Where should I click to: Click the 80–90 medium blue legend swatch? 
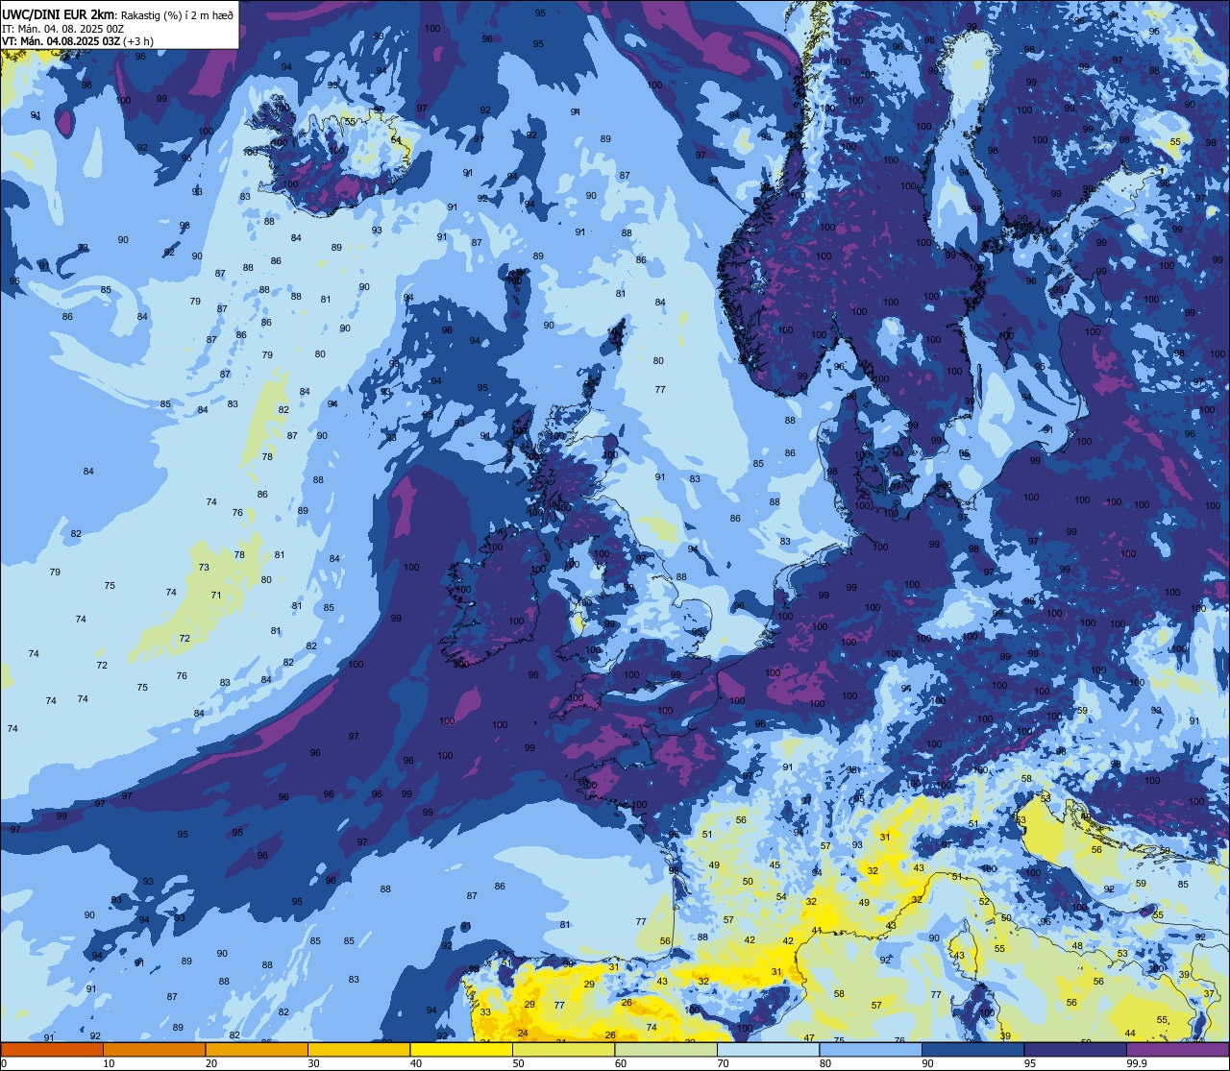pos(871,1049)
